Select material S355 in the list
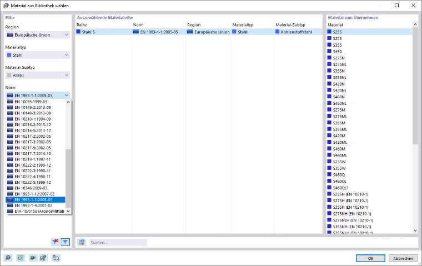 369,44
